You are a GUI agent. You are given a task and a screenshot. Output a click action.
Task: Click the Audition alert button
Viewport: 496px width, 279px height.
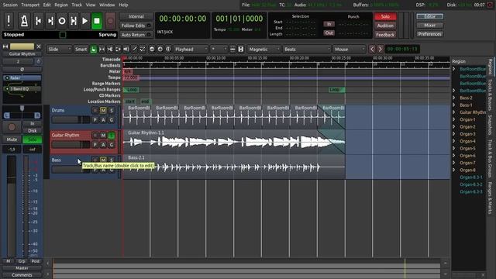(385, 26)
